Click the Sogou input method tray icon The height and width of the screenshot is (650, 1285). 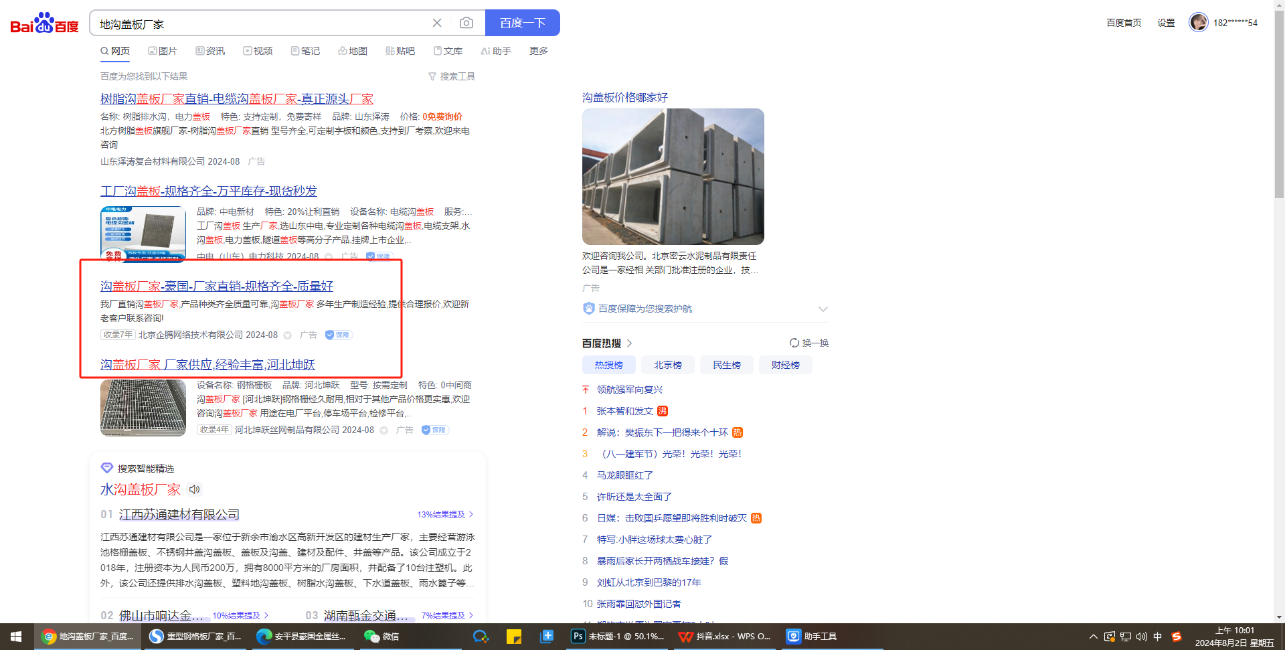[x=1176, y=637]
